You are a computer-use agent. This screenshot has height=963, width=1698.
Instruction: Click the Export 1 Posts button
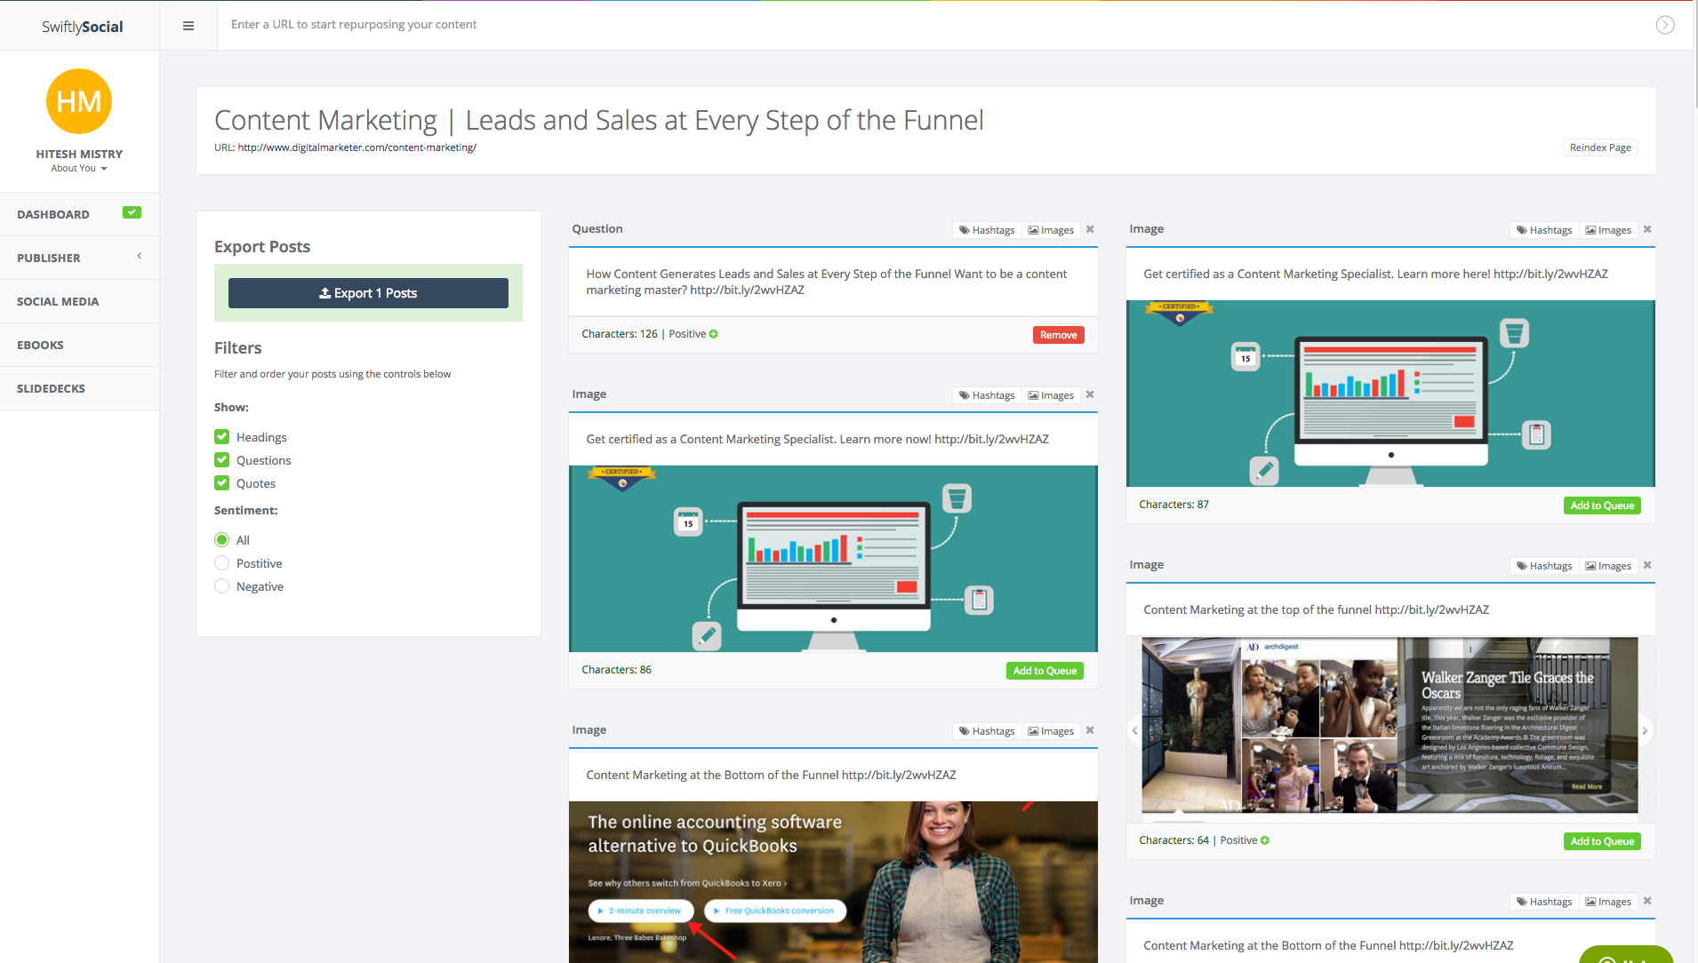(x=368, y=293)
